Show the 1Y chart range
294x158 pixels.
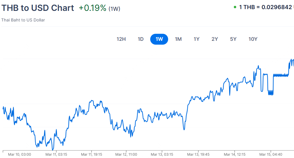(197, 39)
